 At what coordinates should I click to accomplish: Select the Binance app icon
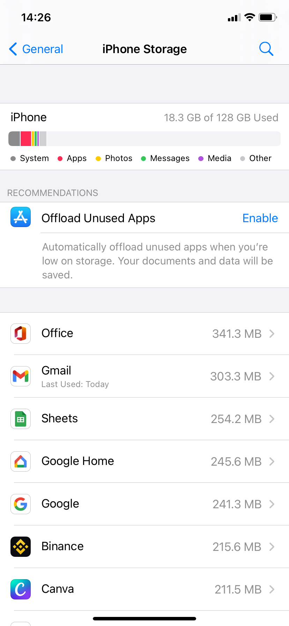click(x=20, y=547)
